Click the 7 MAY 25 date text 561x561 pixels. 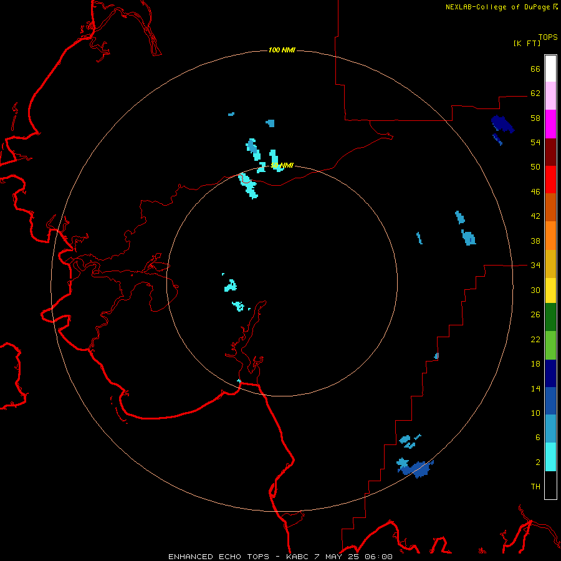[x=338, y=557]
